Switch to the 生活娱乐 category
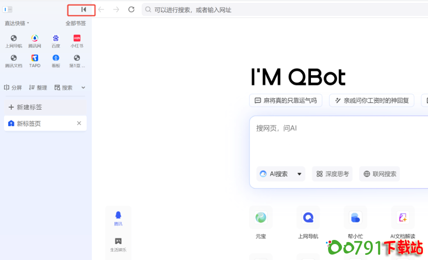The height and width of the screenshot is (260, 428). [x=118, y=244]
